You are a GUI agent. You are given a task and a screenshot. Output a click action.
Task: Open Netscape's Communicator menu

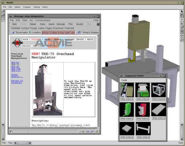click(x=43, y=20)
